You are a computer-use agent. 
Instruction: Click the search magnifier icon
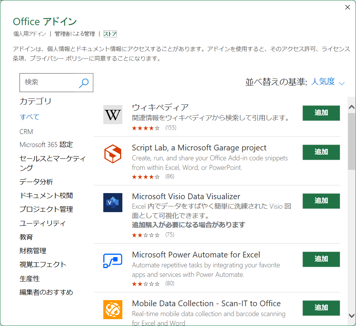coord(84,83)
